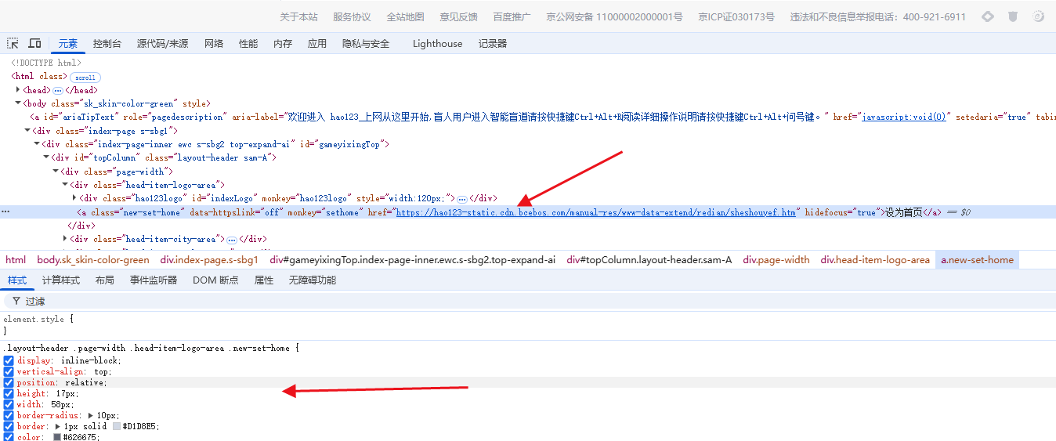1056x441 pixels.
Task: Open the 隐私与安全 tab
Action: click(x=366, y=44)
